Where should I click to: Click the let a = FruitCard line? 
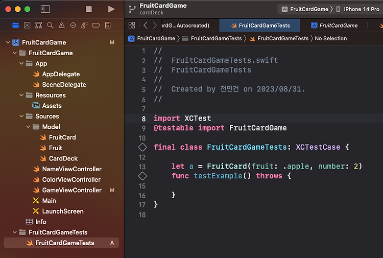(x=267, y=167)
